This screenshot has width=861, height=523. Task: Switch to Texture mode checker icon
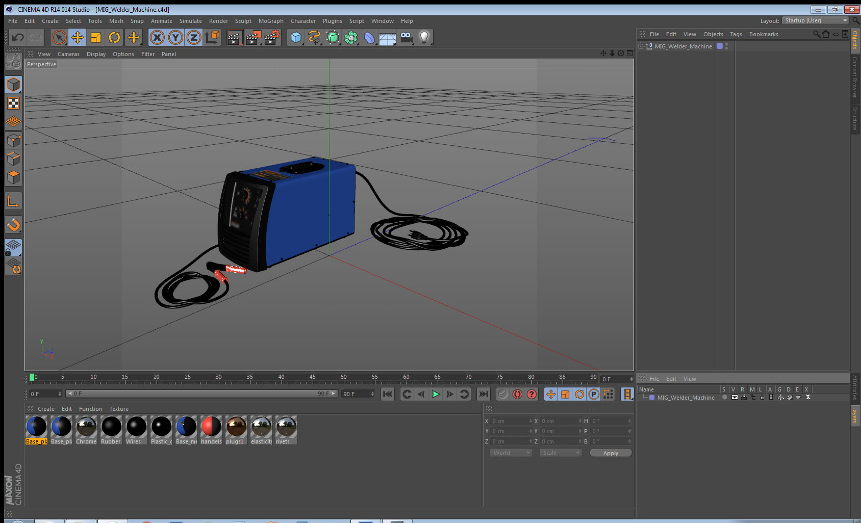tap(13, 103)
